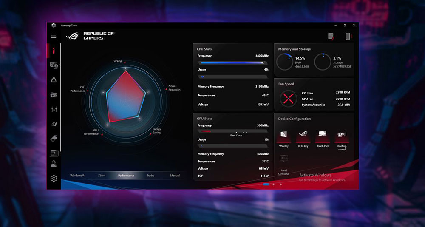Screen dimensions: 425x227
Task: Click the GPU Performance radar label
Action: (x=91, y=132)
